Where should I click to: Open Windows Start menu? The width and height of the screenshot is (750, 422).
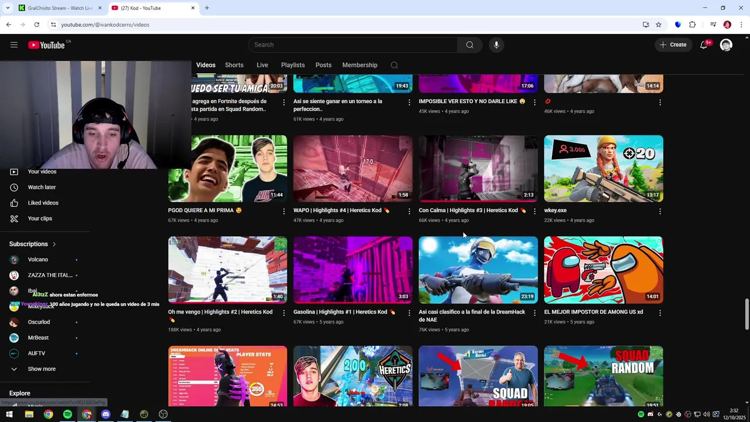point(9,414)
